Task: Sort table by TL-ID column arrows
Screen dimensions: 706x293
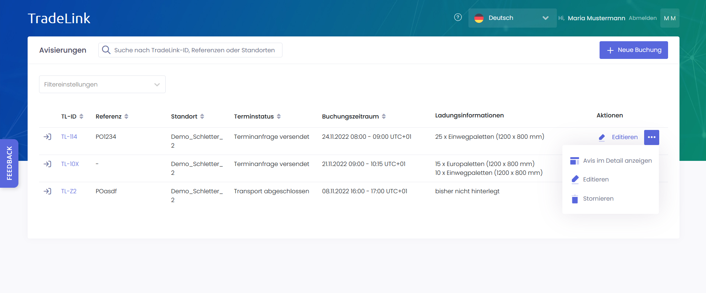Action: pyautogui.click(x=81, y=116)
